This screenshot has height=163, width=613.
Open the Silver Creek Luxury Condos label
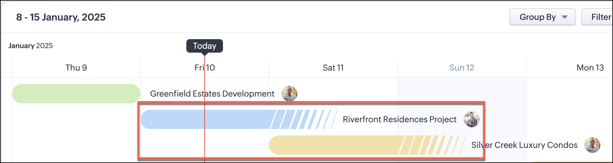tap(524, 145)
